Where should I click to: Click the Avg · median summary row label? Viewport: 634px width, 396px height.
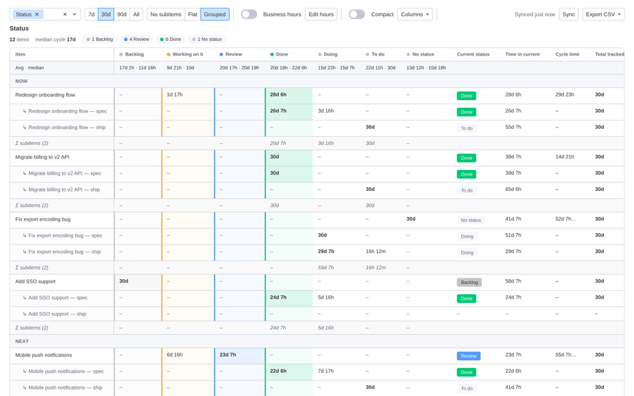(x=30, y=68)
